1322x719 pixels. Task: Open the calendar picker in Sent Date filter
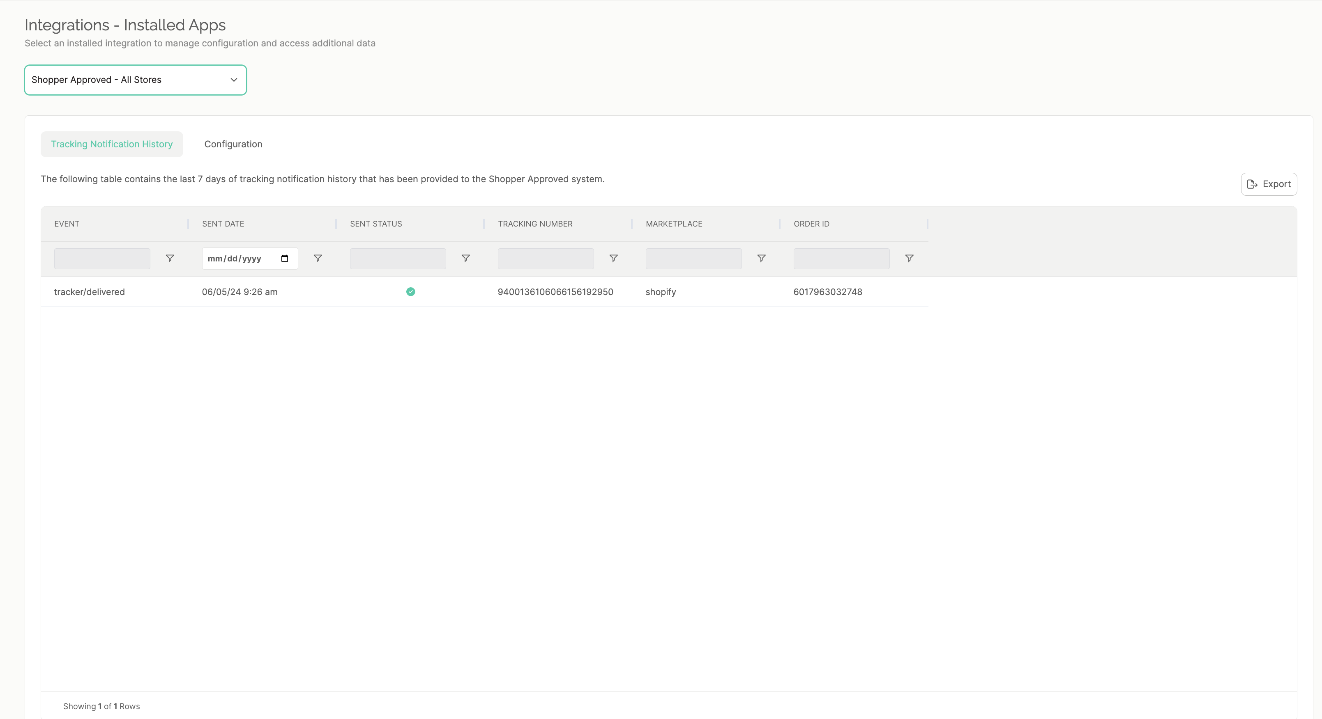[285, 259]
